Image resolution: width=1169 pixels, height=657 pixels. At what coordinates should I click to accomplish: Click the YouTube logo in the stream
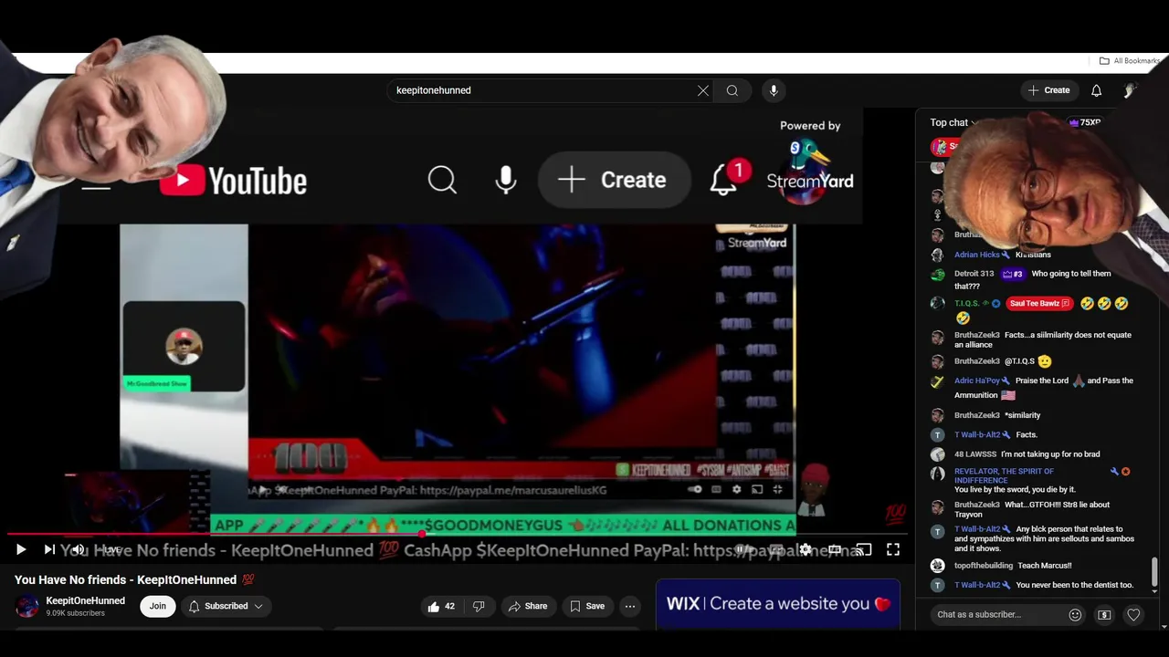click(233, 181)
